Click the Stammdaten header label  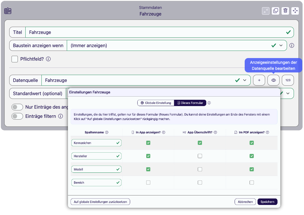[x=150, y=7]
